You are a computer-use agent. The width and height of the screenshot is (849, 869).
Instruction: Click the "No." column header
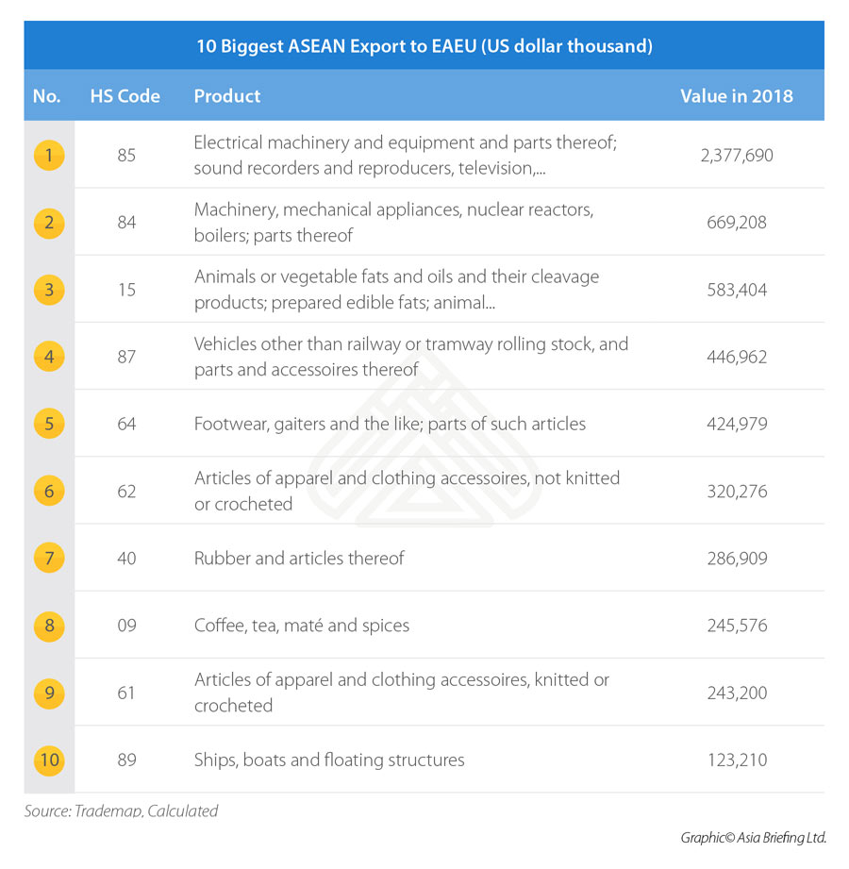click(46, 96)
